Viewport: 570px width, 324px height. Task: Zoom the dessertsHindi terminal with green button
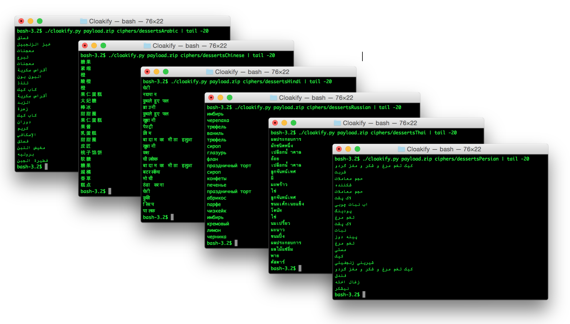[x=166, y=72]
